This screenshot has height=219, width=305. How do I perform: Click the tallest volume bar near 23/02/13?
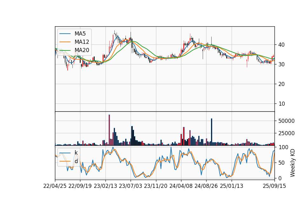tap(109, 130)
